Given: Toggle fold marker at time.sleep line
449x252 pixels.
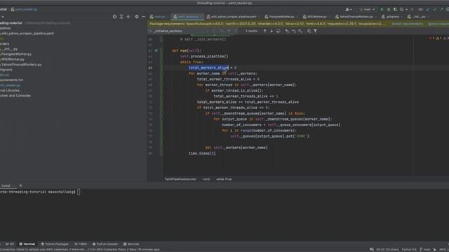Looking at the screenshot, I should click(x=161, y=153).
